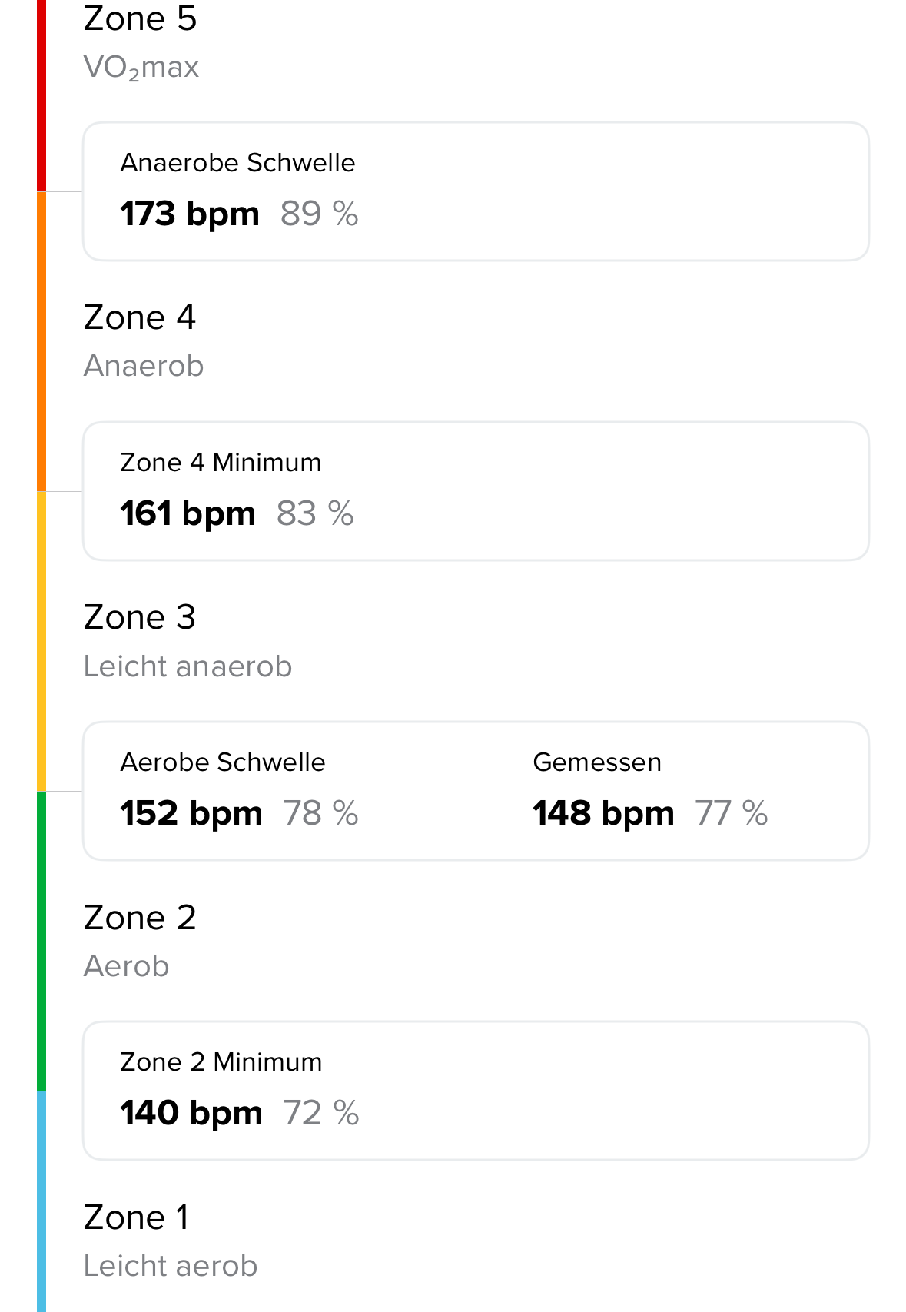The height and width of the screenshot is (1312, 906).
Task: Click the orange Zone 4 color bar
Action: coord(41,341)
